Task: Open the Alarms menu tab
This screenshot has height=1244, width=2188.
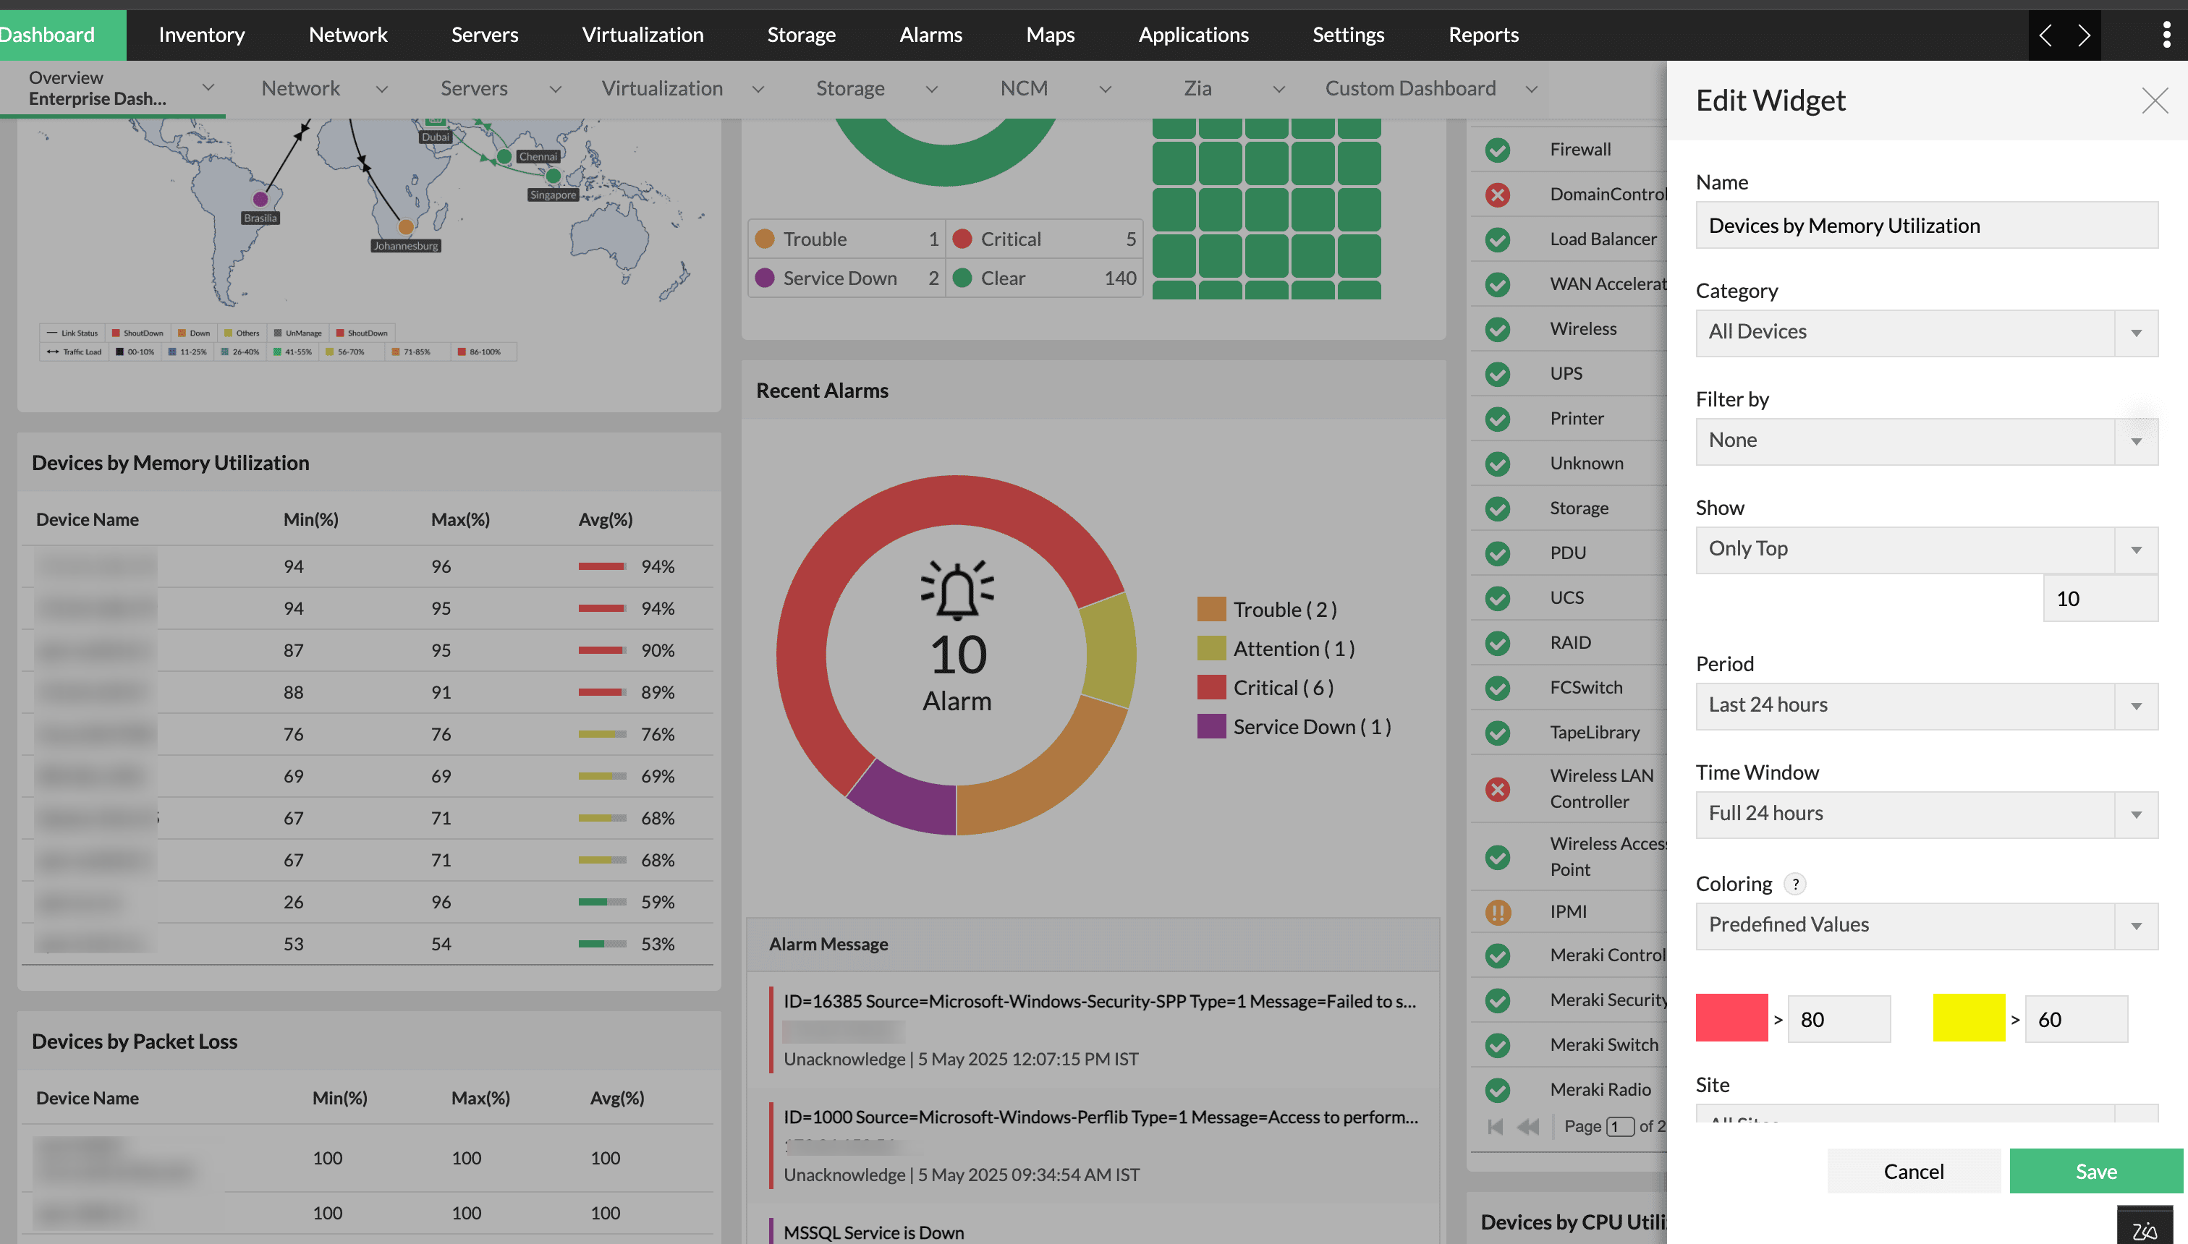Action: coord(930,35)
